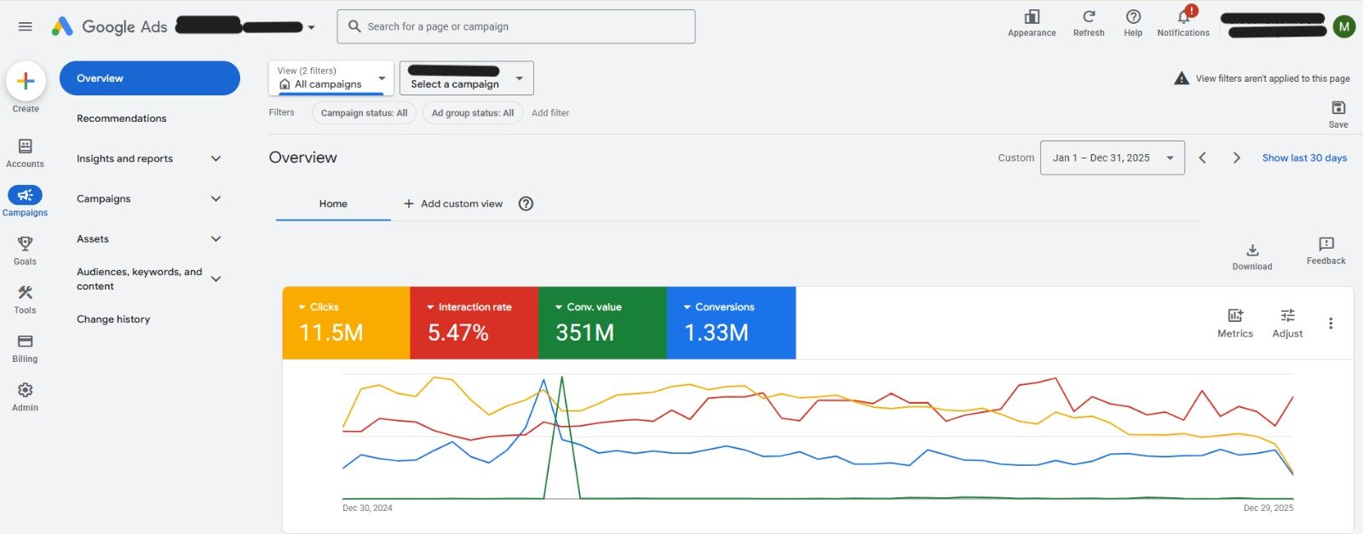Select the Home tab
The width and height of the screenshot is (1363, 534).
pos(333,204)
